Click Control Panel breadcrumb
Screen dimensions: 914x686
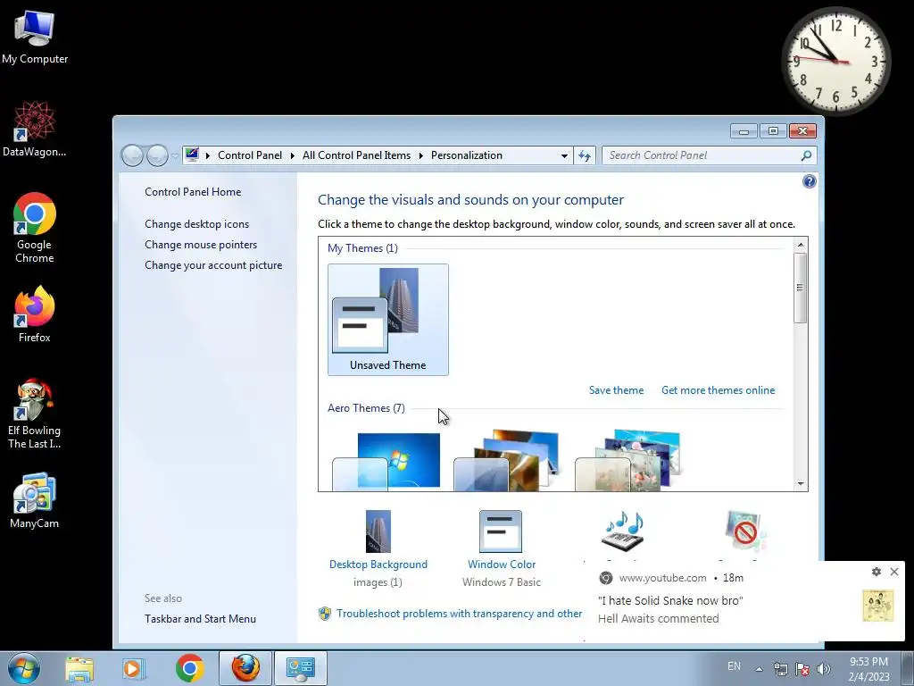[250, 155]
